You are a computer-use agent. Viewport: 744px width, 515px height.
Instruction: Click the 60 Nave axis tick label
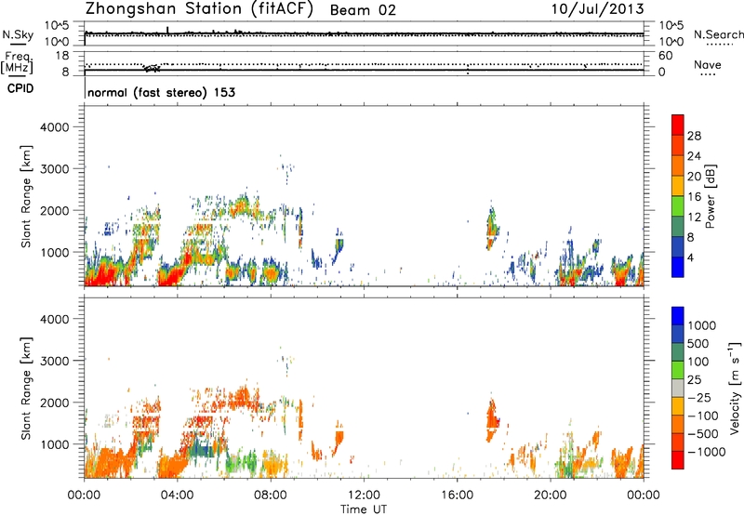pos(665,56)
